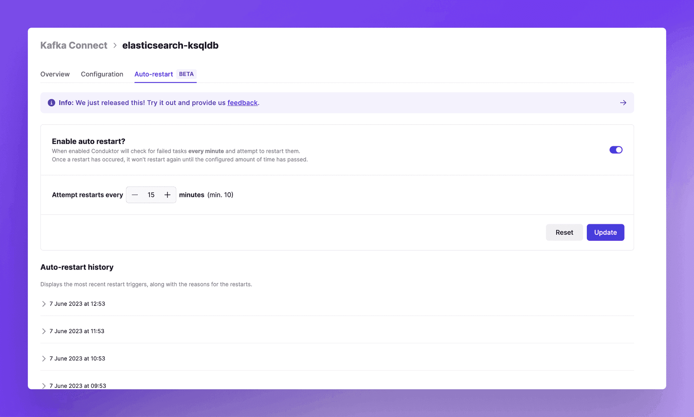This screenshot has width=694, height=417.
Task: Switch to the Overview tab
Action: click(x=55, y=74)
